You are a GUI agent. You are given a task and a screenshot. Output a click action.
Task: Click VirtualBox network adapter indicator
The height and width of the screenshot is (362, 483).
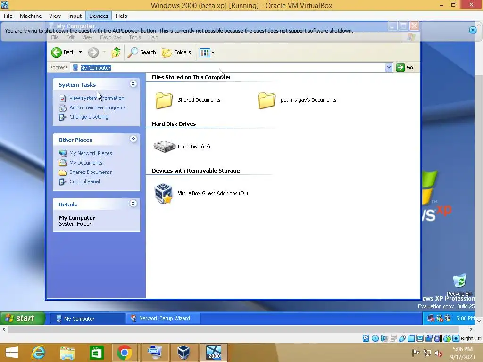coord(393,338)
